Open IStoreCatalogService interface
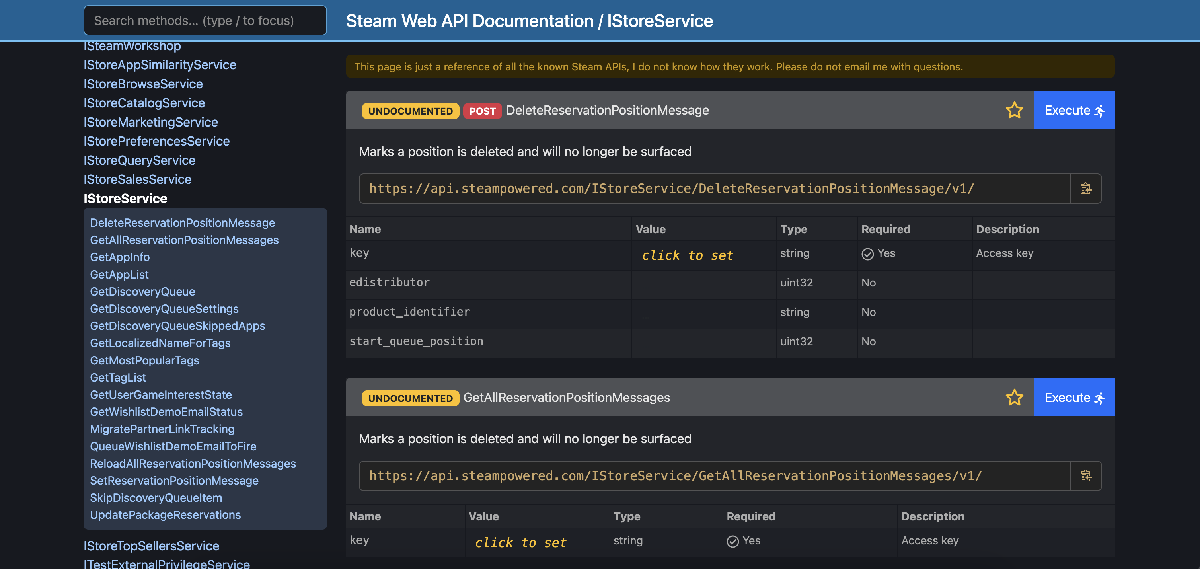 [x=144, y=103]
